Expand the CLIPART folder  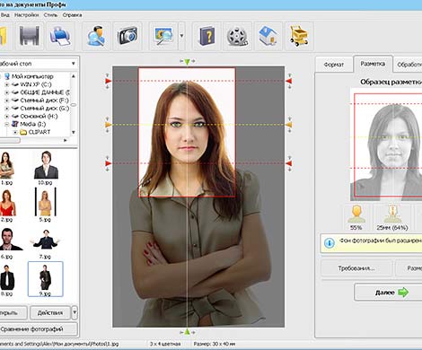(x=15, y=132)
